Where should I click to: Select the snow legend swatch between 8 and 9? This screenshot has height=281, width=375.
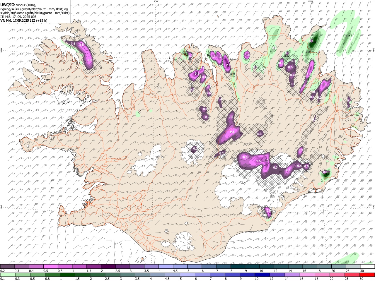[238, 266]
